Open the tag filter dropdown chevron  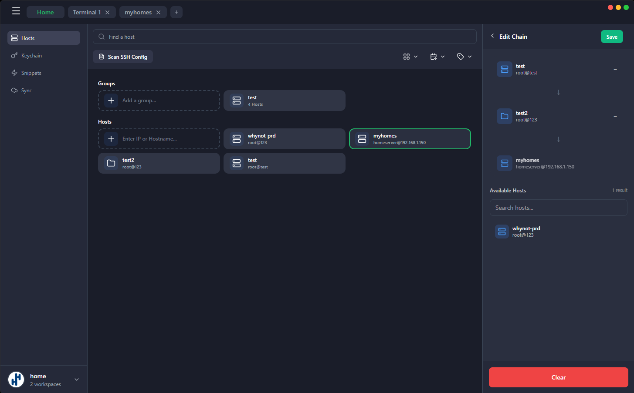[470, 57]
